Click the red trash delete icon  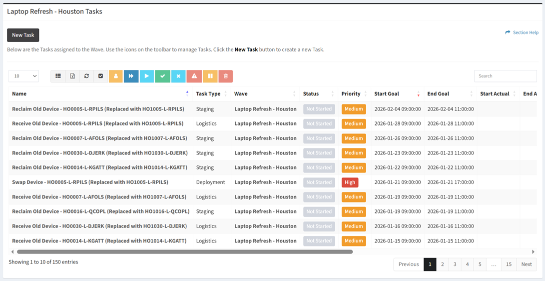pos(225,76)
